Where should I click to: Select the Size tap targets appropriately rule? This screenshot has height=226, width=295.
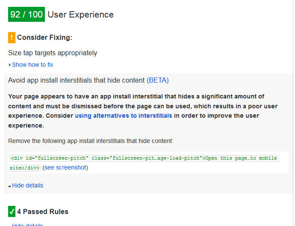[53, 53]
